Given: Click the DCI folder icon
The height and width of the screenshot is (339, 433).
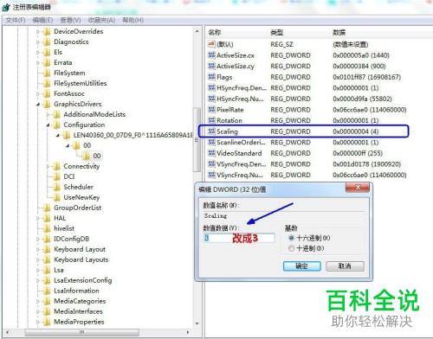Looking at the screenshot, I should click(x=56, y=176).
